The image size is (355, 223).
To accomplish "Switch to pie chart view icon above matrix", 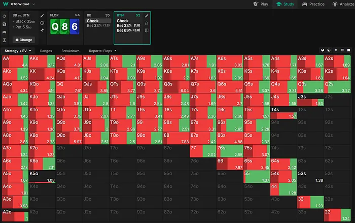I will pyautogui.click(x=323, y=50).
